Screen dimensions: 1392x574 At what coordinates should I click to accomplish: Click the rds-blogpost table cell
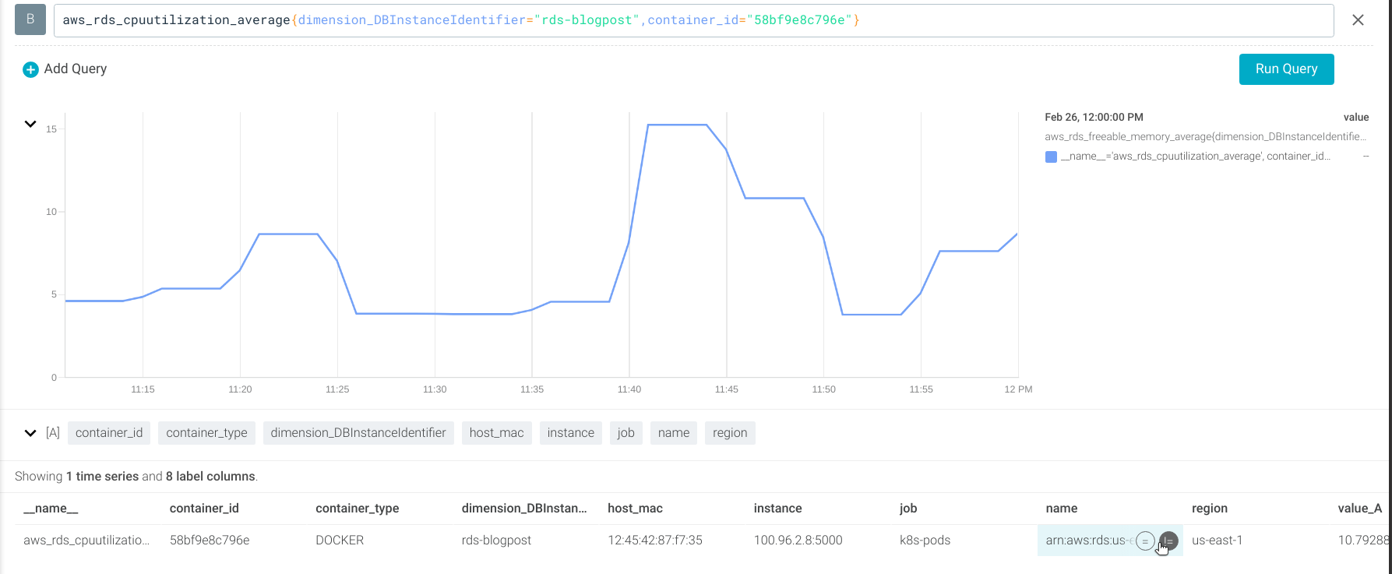pyautogui.click(x=496, y=541)
